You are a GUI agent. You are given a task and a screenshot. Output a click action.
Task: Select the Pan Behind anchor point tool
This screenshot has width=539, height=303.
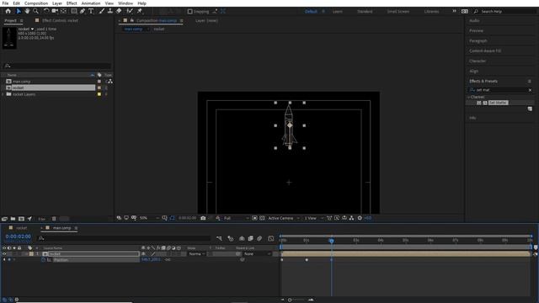pyautogui.click(x=64, y=11)
